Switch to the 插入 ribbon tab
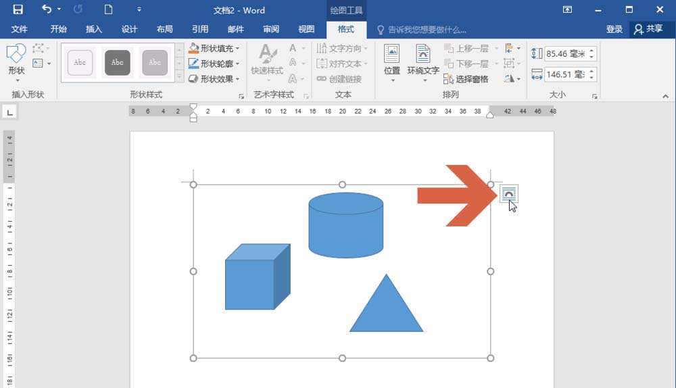The width and height of the screenshot is (676, 388). point(93,29)
